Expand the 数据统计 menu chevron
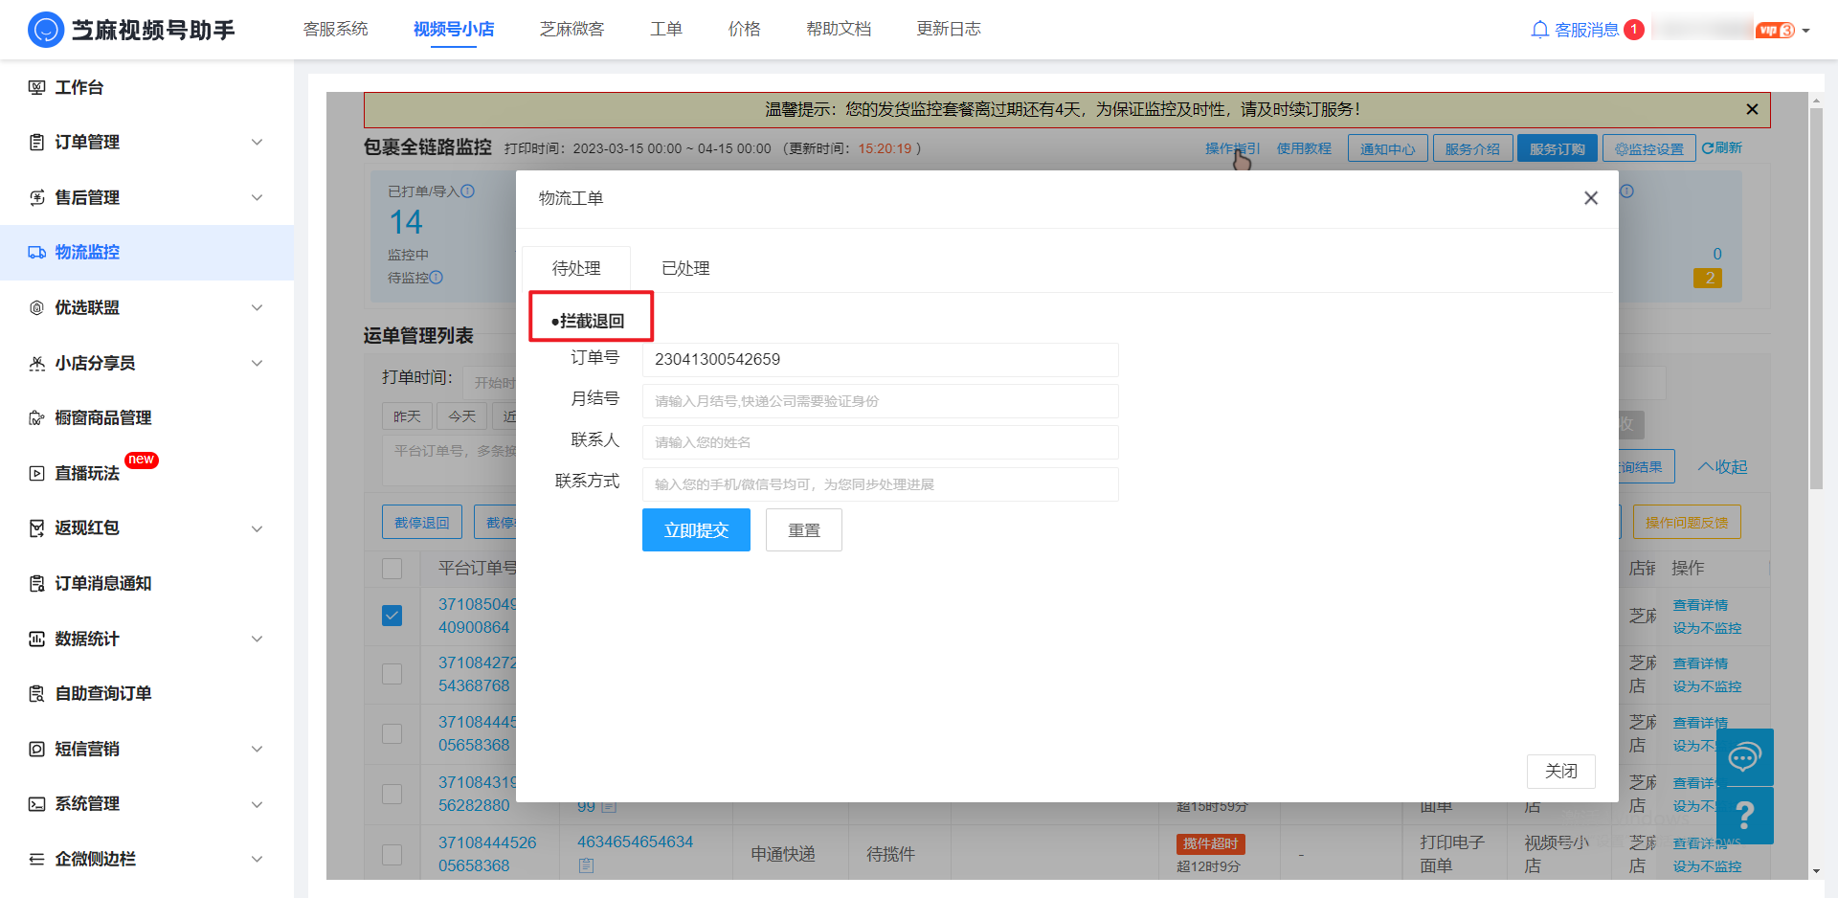Screen dimensions: 1838x898 click(x=257, y=639)
